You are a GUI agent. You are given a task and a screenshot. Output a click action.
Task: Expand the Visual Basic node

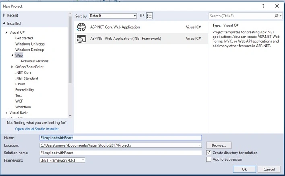coord(6,113)
